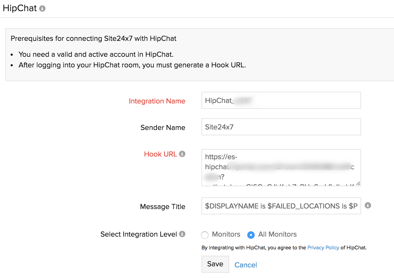Viewport: 394px width, 278px height.
Task: Click the Select Integration Level label
Action: [x=139, y=234]
